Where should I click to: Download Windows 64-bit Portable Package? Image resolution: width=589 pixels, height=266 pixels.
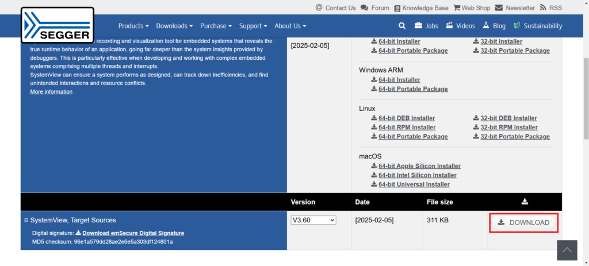point(413,51)
